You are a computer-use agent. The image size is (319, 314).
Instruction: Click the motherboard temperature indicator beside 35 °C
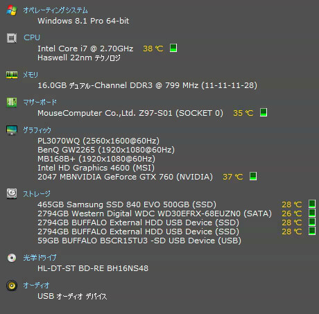(x=264, y=112)
